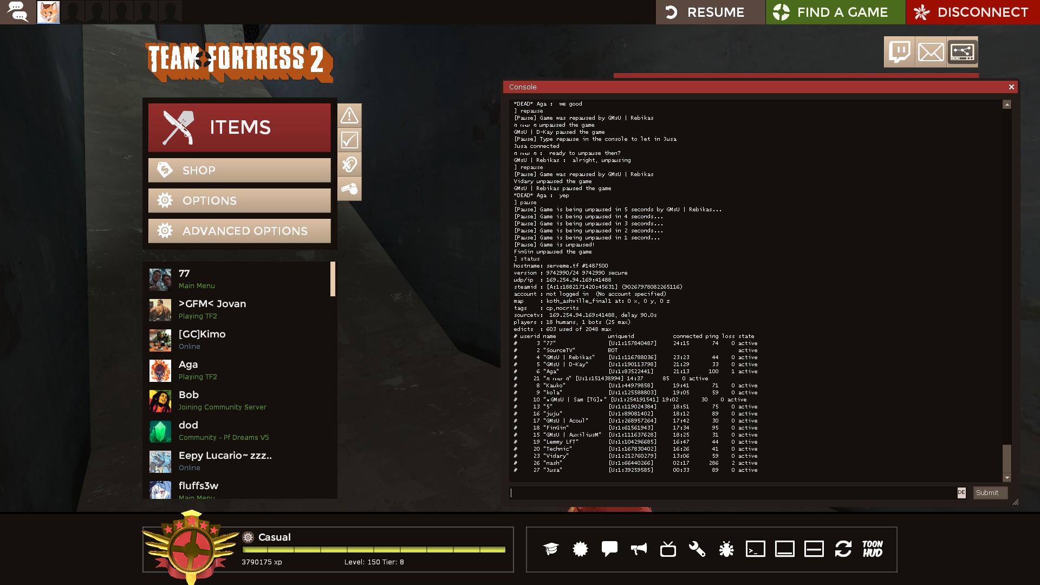The height and width of the screenshot is (585, 1040).
Task: Open the checkmark contracts icon
Action: (x=349, y=140)
